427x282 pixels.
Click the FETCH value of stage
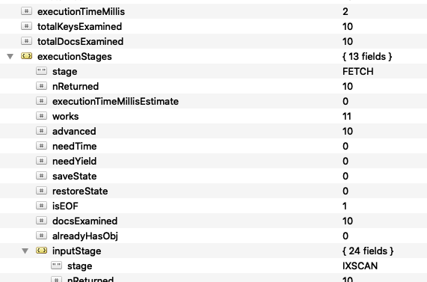[x=358, y=71]
